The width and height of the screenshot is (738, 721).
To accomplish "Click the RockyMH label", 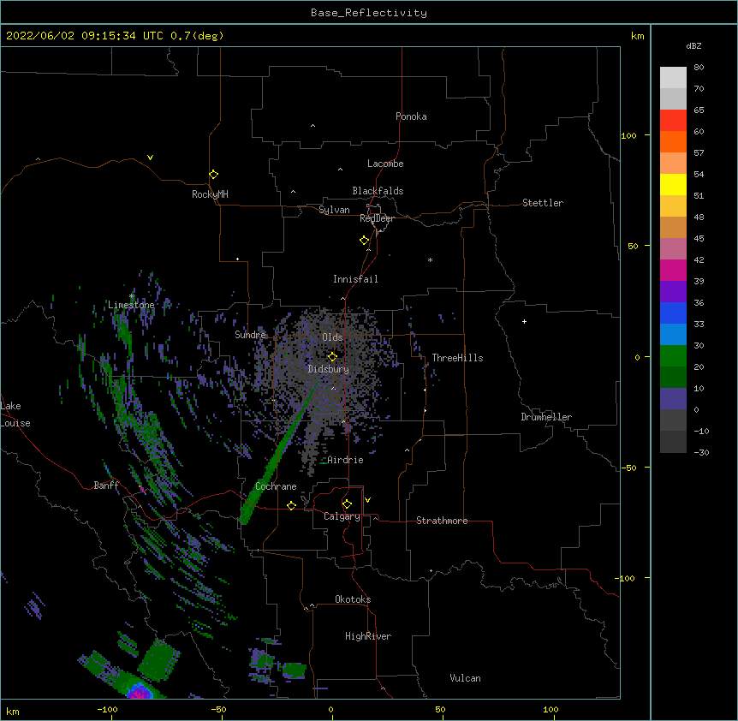I will (x=210, y=194).
